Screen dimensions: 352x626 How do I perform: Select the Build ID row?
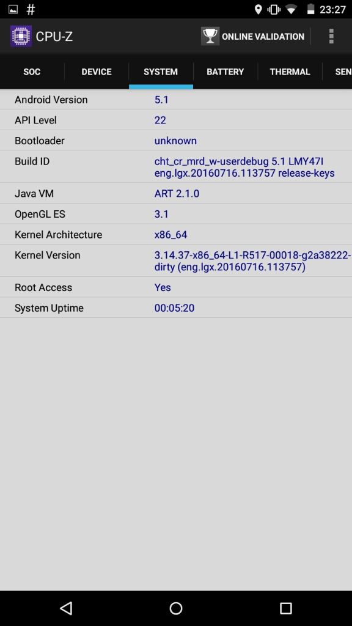pyautogui.click(x=176, y=167)
